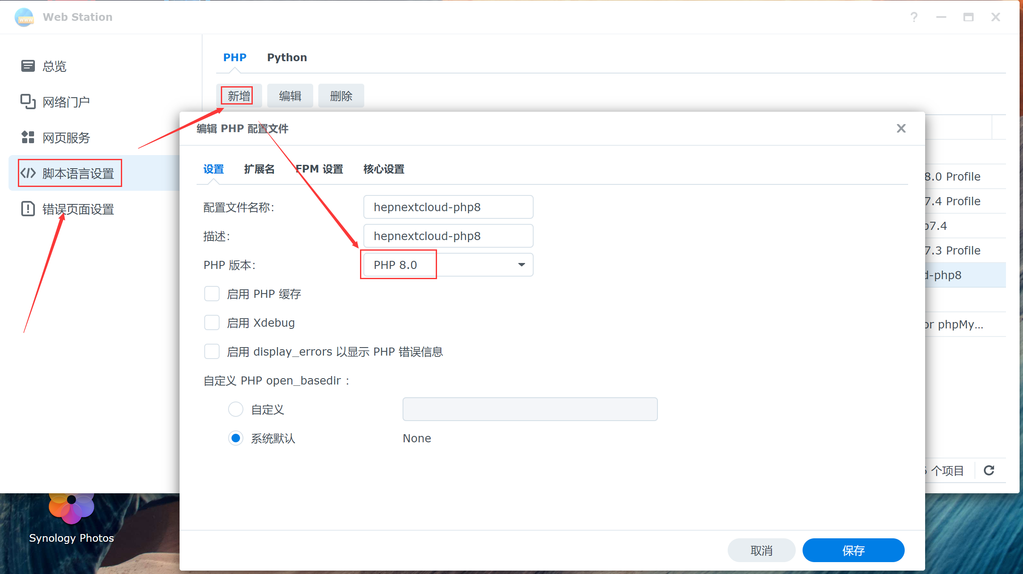Save the PHP profile with 保存
Screen dimensions: 1023x574
pos(853,550)
